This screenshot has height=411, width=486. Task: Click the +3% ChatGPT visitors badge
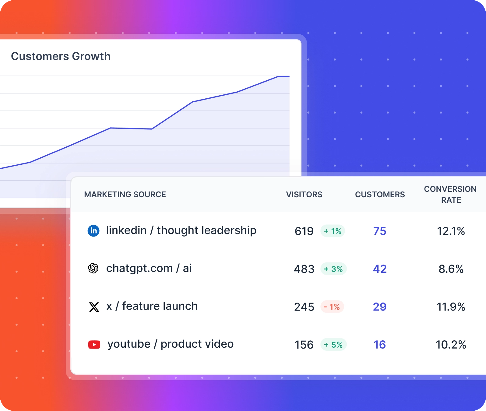pos(333,269)
